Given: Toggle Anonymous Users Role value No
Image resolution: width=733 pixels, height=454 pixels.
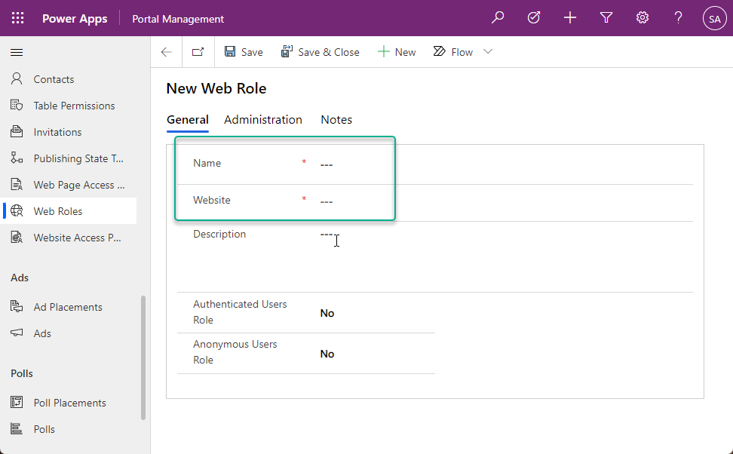Looking at the screenshot, I should click(327, 354).
